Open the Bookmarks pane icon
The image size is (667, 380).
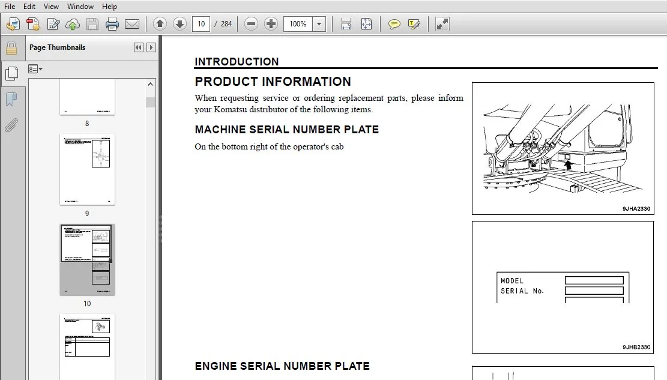tap(11, 100)
